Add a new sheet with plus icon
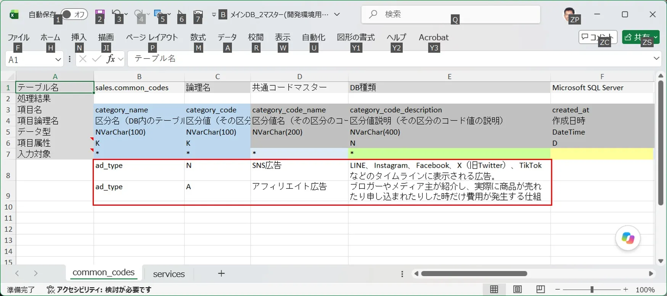 click(221, 274)
